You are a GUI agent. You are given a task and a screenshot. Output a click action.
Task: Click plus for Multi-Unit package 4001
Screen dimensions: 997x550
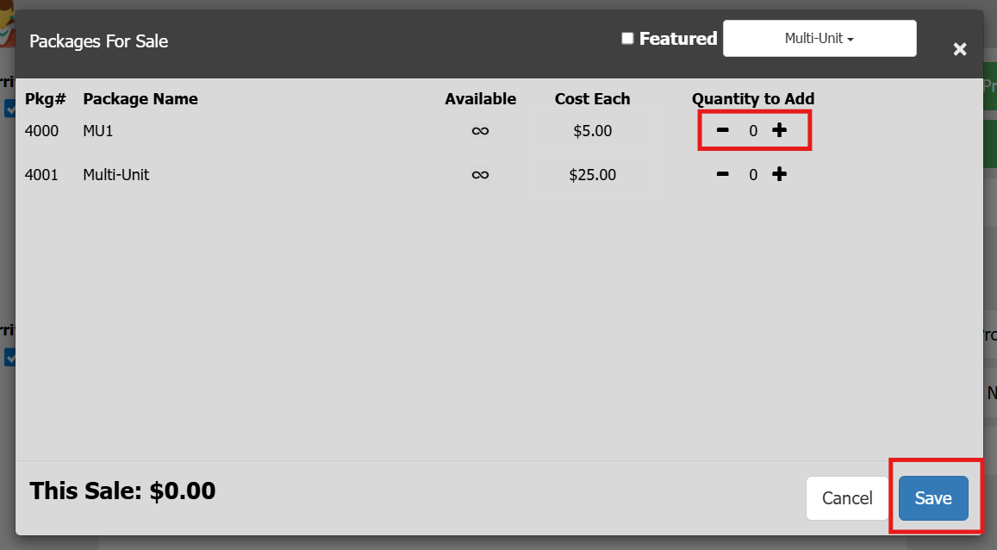click(779, 174)
